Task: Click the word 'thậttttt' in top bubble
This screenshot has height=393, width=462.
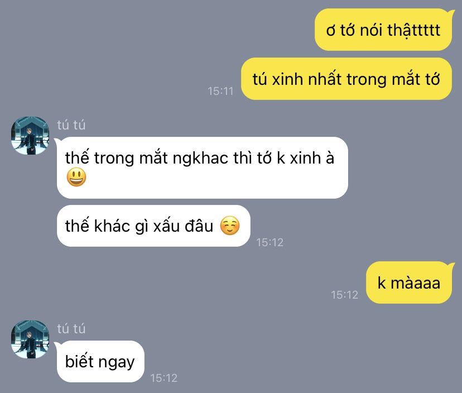Action: [x=413, y=31]
